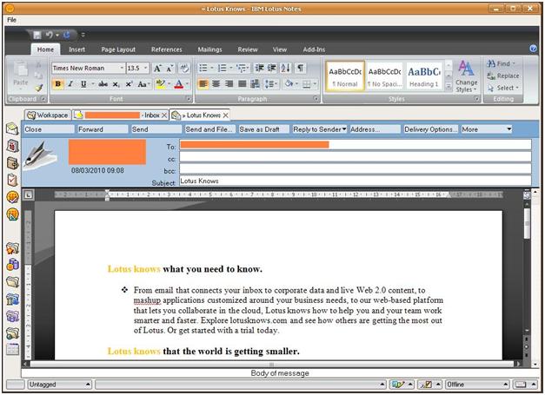545x395 pixels.
Task: Click the blue Help question mark icon
Action: pyautogui.click(x=533, y=49)
